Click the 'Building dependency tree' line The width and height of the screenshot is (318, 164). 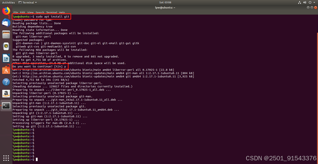point(32,26)
